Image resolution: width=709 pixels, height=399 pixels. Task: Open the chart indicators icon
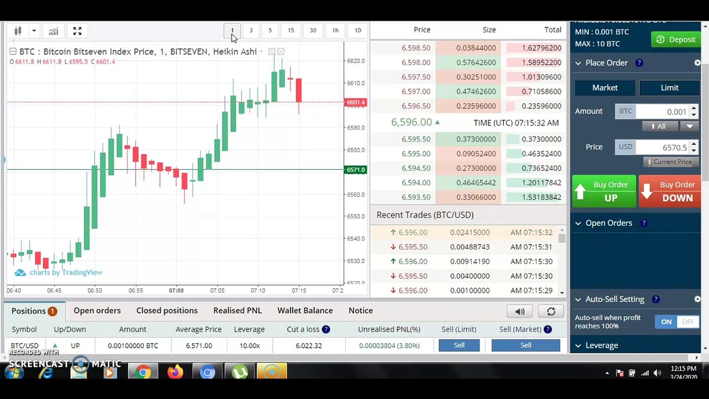coord(54,31)
